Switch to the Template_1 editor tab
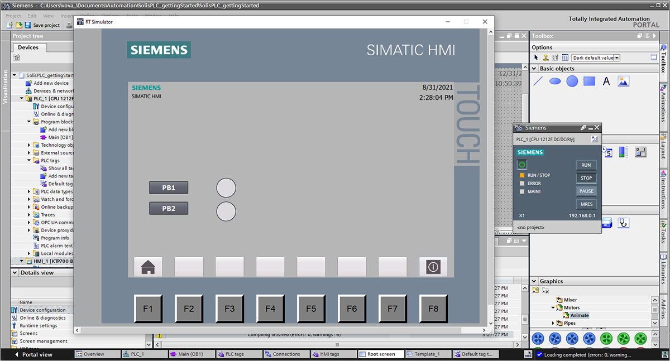The image size is (670, 361). coord(429,354)
